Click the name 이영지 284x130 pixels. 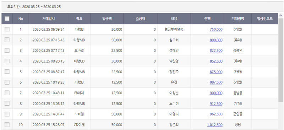[174, 114]
